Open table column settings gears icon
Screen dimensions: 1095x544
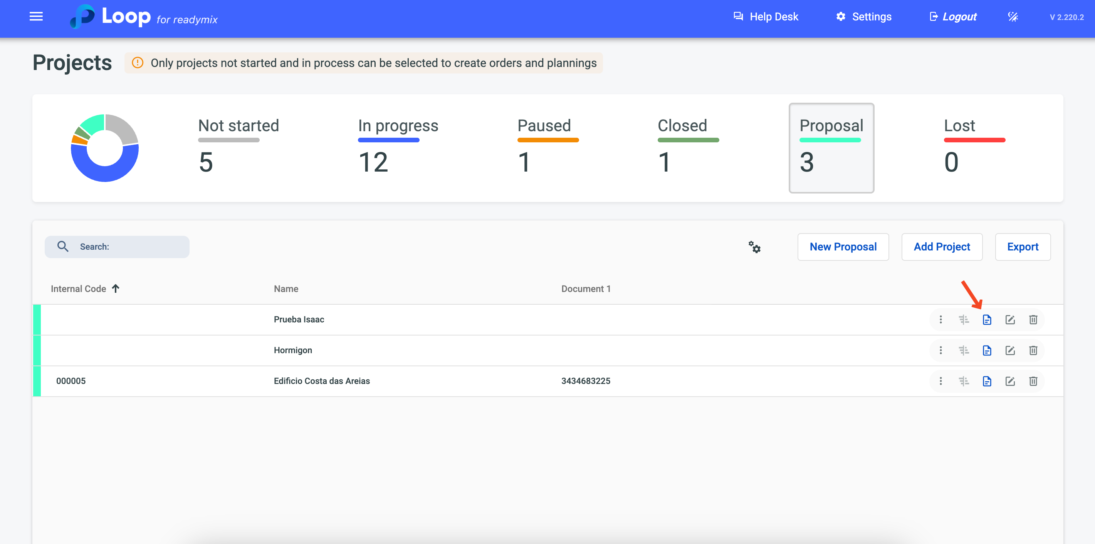click(754, 247)
